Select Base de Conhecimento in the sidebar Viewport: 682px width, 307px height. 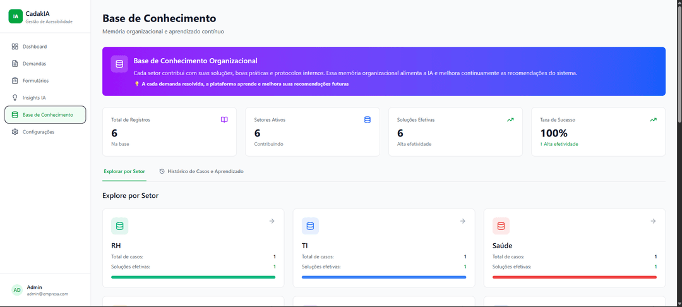(45, 115)
